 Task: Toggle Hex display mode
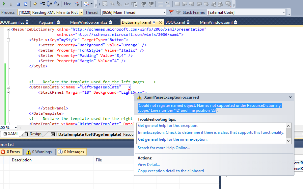(x=67, y=4)
